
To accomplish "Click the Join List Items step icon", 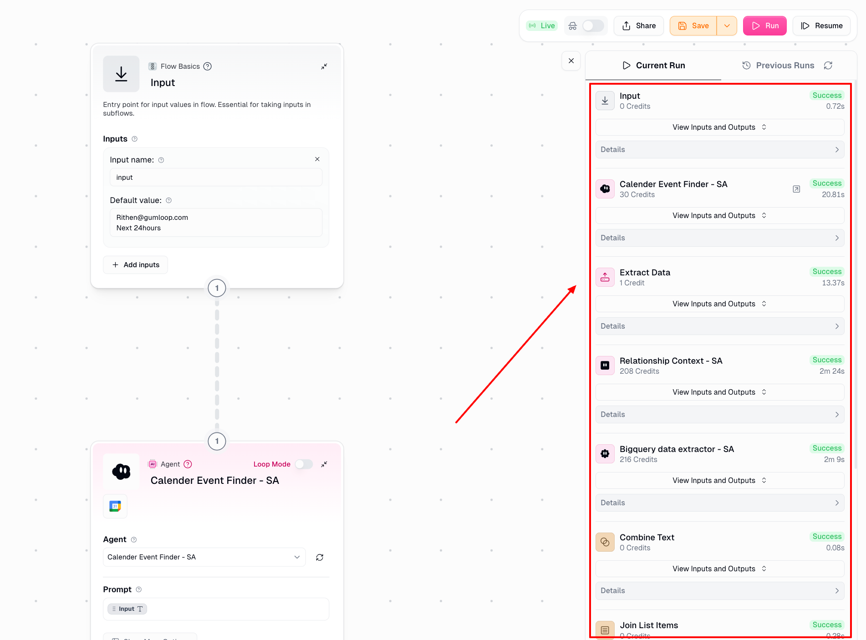I will tap(605, 630).
